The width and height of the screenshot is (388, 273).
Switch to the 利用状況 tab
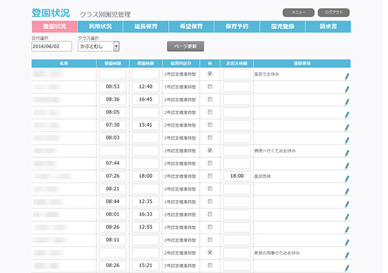(x=100, y=27)
